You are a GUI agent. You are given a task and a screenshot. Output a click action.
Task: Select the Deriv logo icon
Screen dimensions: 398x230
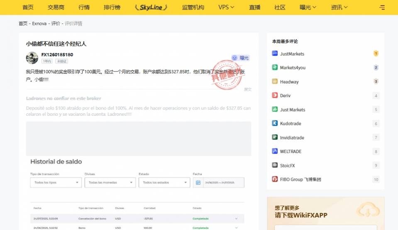click(x=275, y=95)
